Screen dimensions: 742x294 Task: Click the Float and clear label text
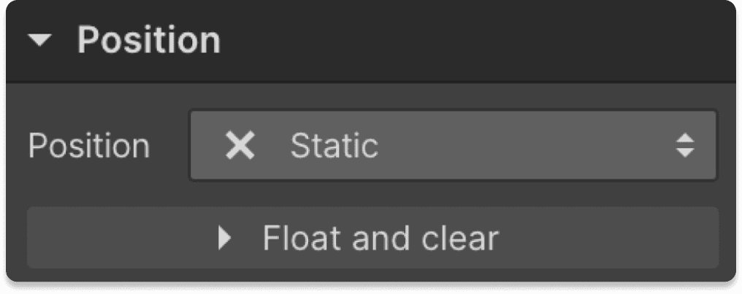(380, 238)
